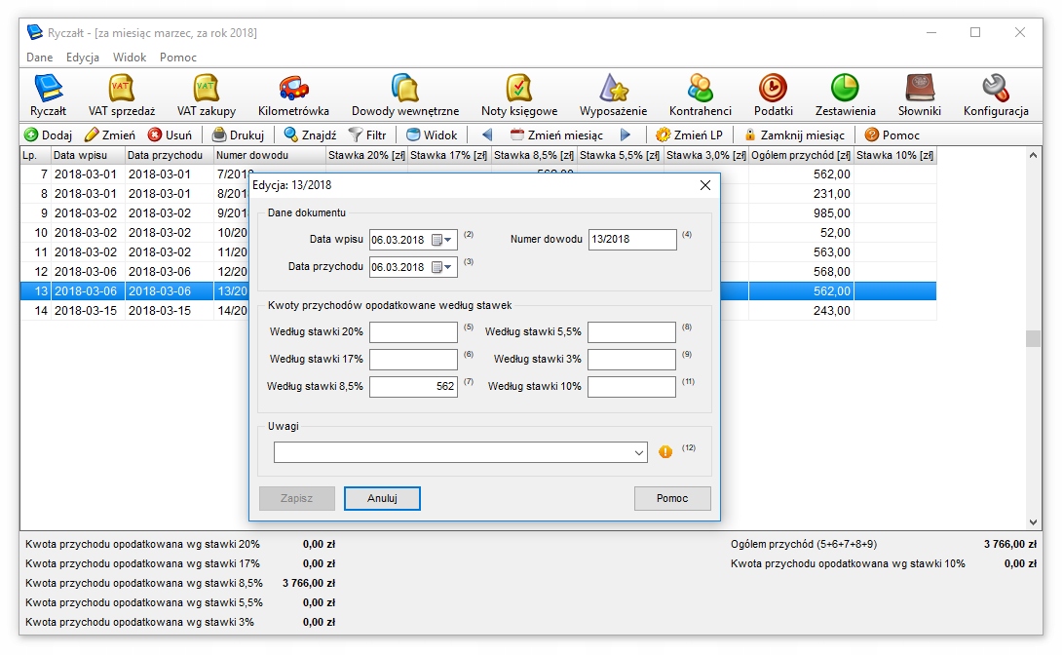Screen dimensions: 1063x655
Task: Open Podatki module
Action: pos(773,89)
